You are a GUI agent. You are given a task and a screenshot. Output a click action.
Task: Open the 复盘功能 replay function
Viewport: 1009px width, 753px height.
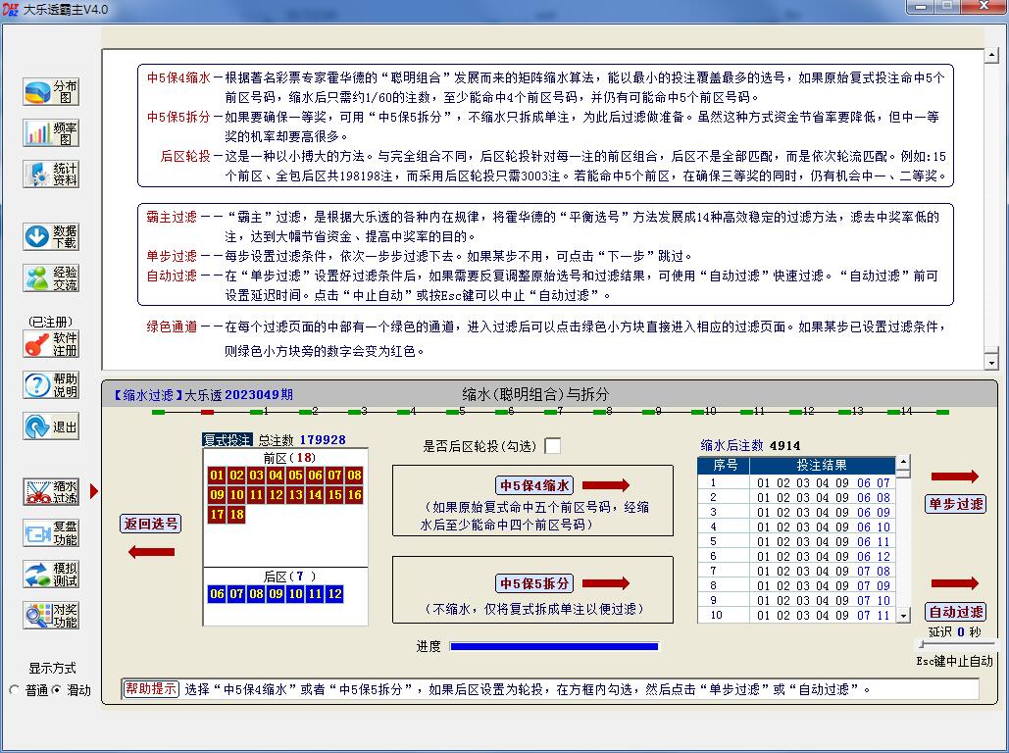coord(51,533)
